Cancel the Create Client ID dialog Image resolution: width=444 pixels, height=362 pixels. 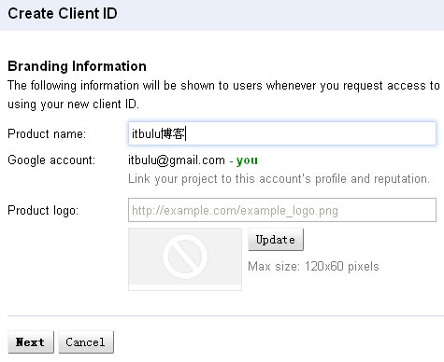pyautogui.click(x=86, y=342)
